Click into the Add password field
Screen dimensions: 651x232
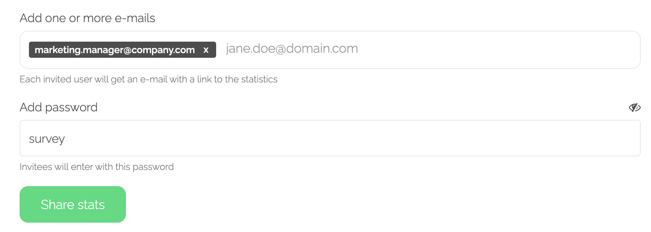tap(330, 138)
